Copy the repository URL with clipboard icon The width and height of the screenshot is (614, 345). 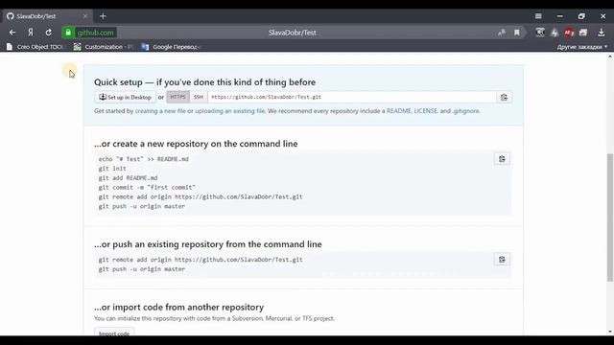click(504, 97)
